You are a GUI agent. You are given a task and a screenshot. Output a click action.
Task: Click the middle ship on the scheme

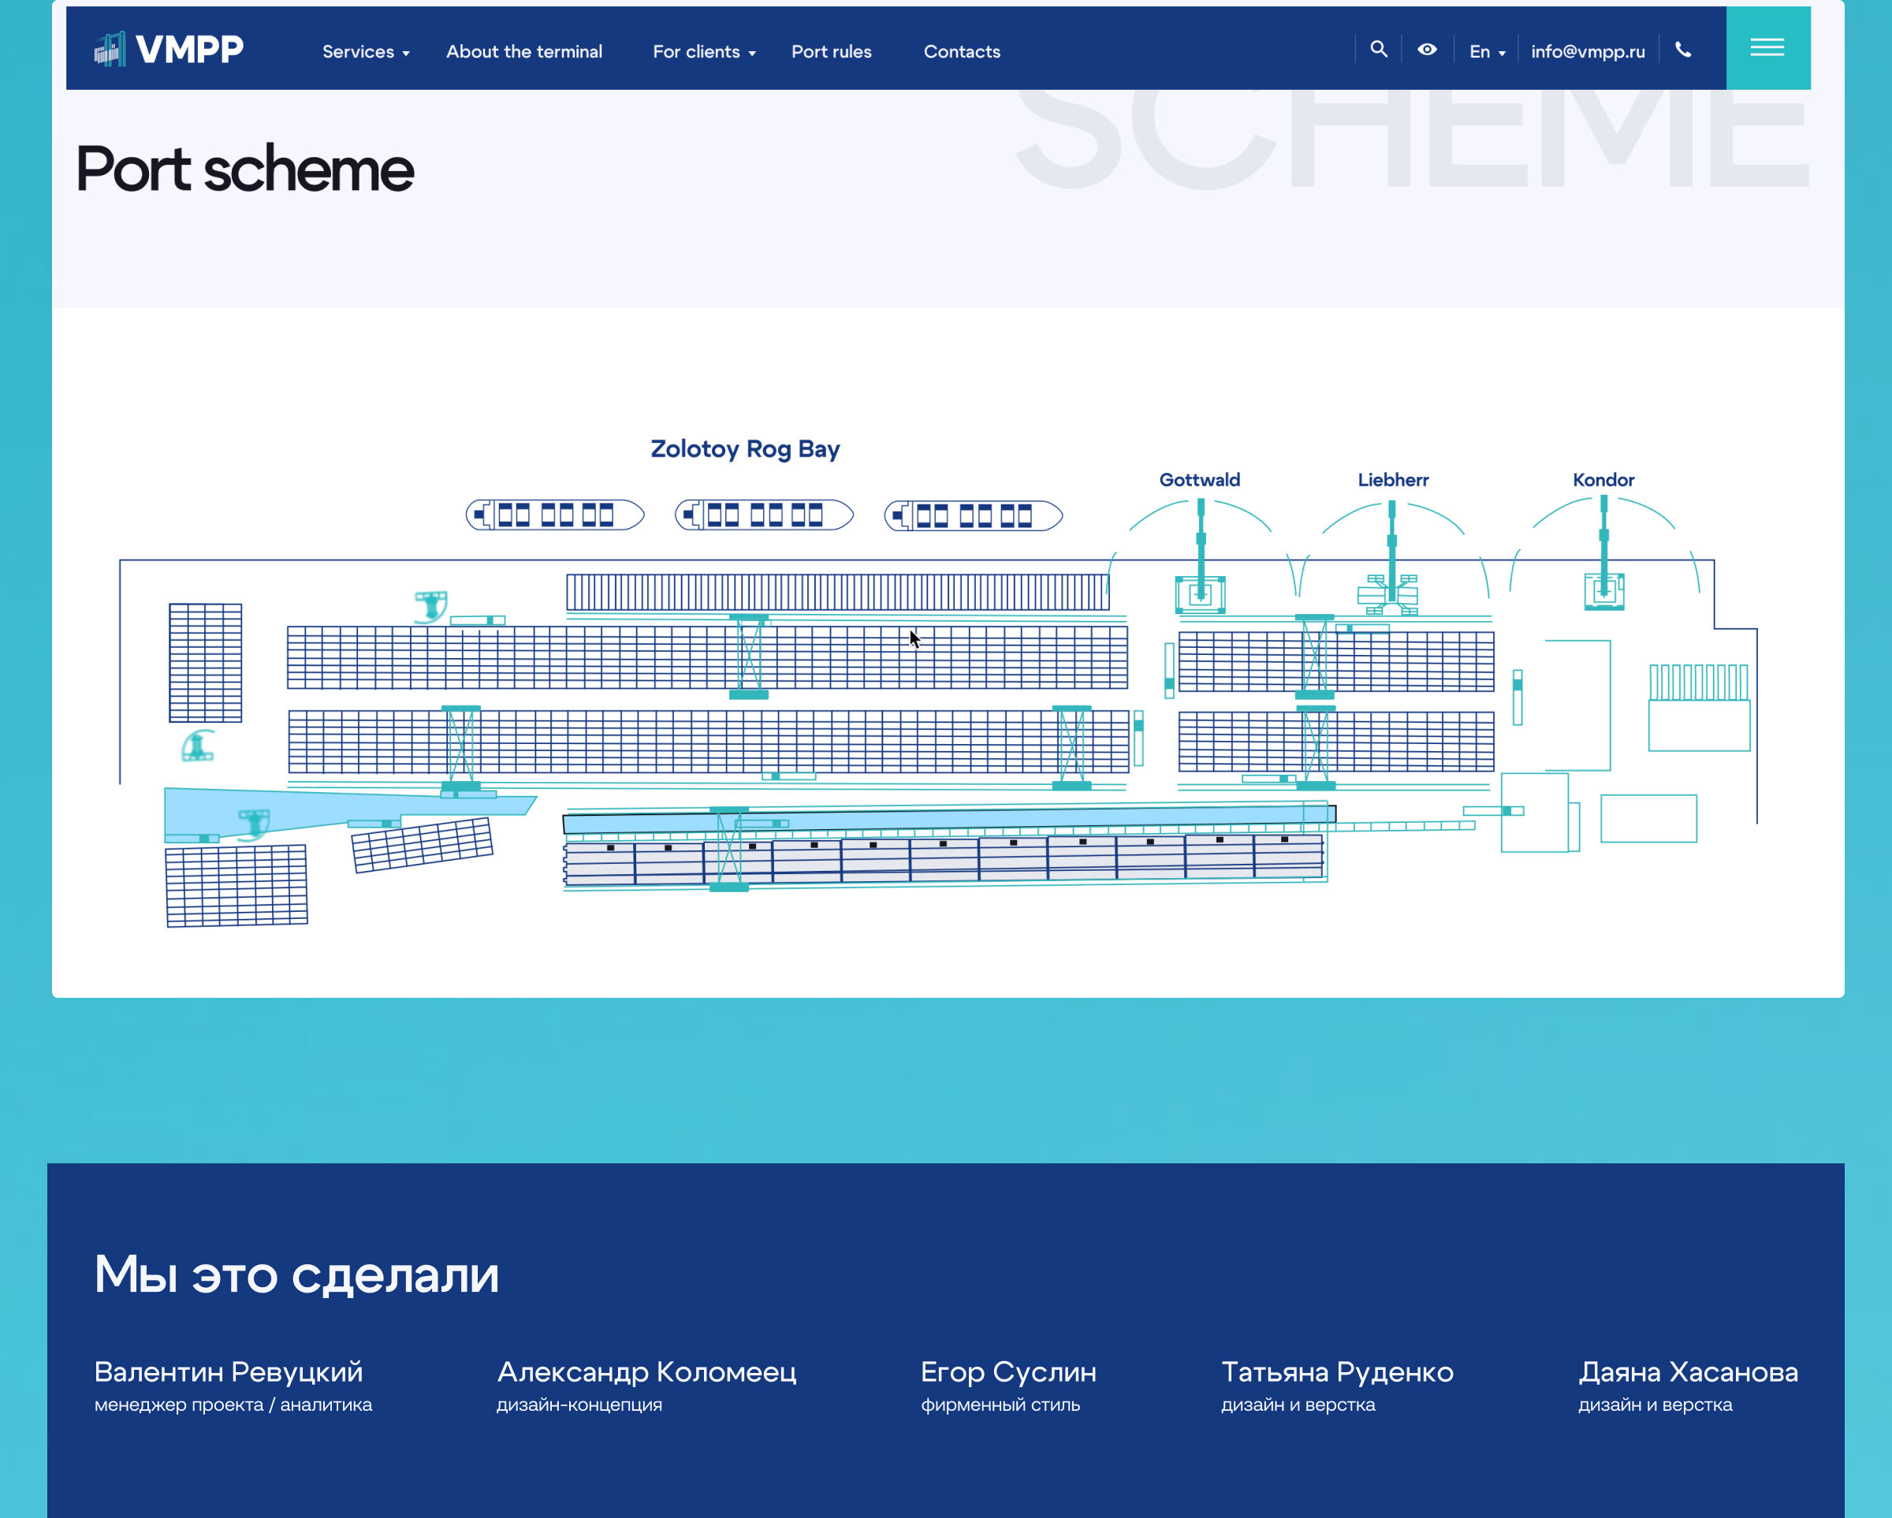(763, 515)
